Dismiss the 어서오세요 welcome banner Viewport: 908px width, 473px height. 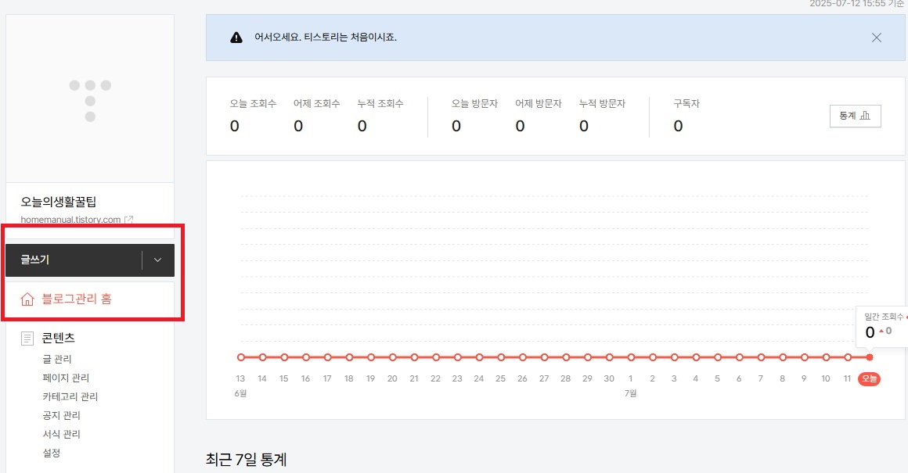[x=877, y=37]
